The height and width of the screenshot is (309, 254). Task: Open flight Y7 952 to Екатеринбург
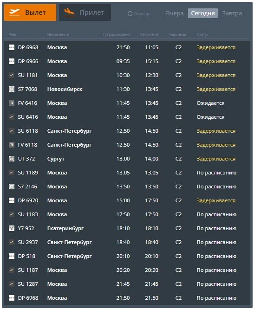tap(127, 228)
